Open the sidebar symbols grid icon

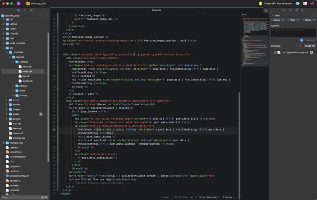31,10
